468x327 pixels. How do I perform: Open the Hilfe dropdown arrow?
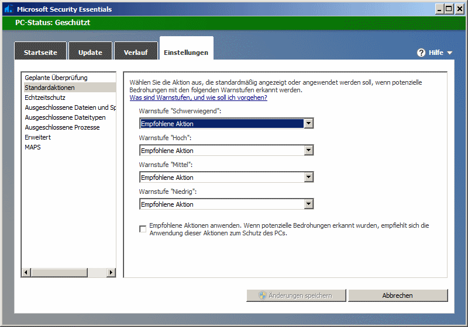(x=449, y=53)
